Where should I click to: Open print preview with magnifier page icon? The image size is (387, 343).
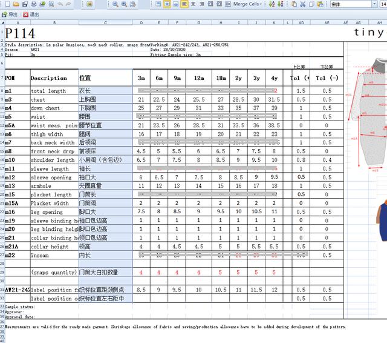[51, 4]
